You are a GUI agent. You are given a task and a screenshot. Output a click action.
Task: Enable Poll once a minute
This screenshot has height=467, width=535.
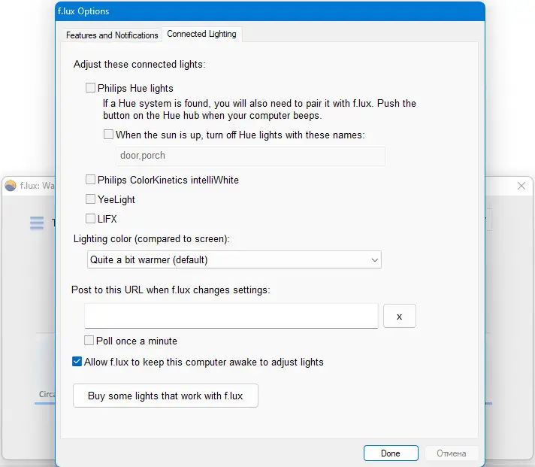click(89, 341)
